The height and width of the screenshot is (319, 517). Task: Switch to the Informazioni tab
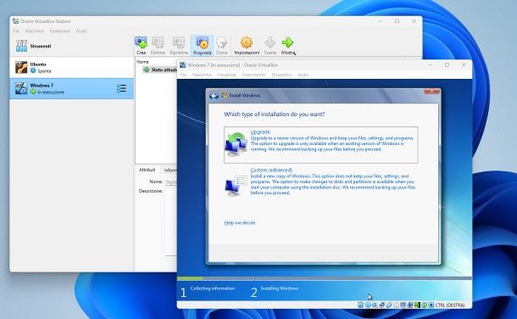[170, 170]
